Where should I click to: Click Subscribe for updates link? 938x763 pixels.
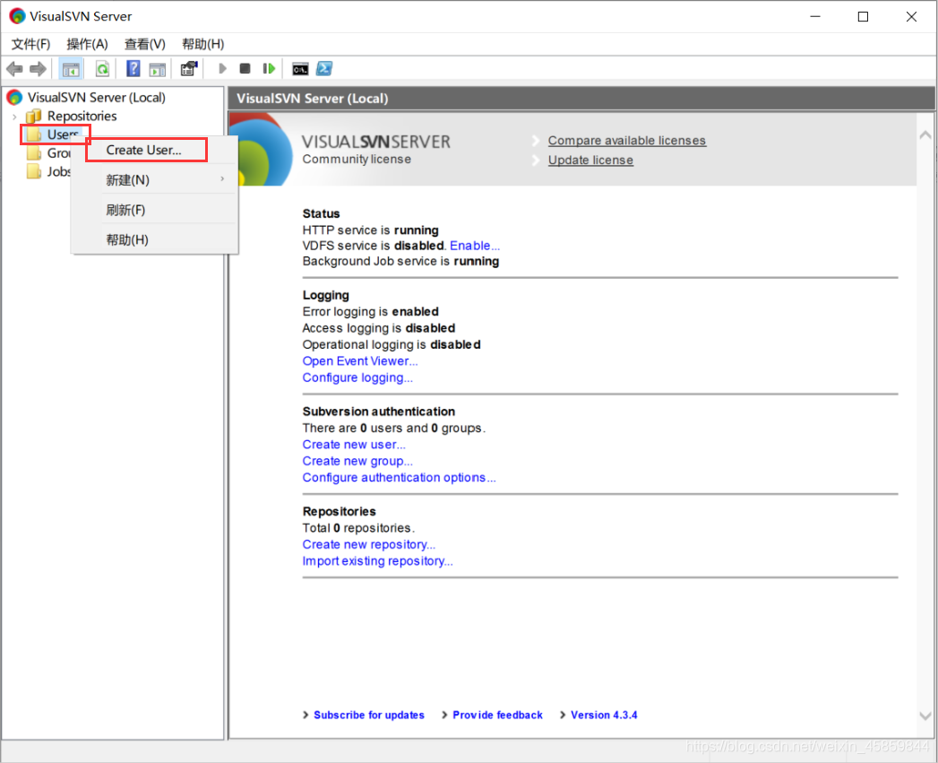(x=369, y=715)
